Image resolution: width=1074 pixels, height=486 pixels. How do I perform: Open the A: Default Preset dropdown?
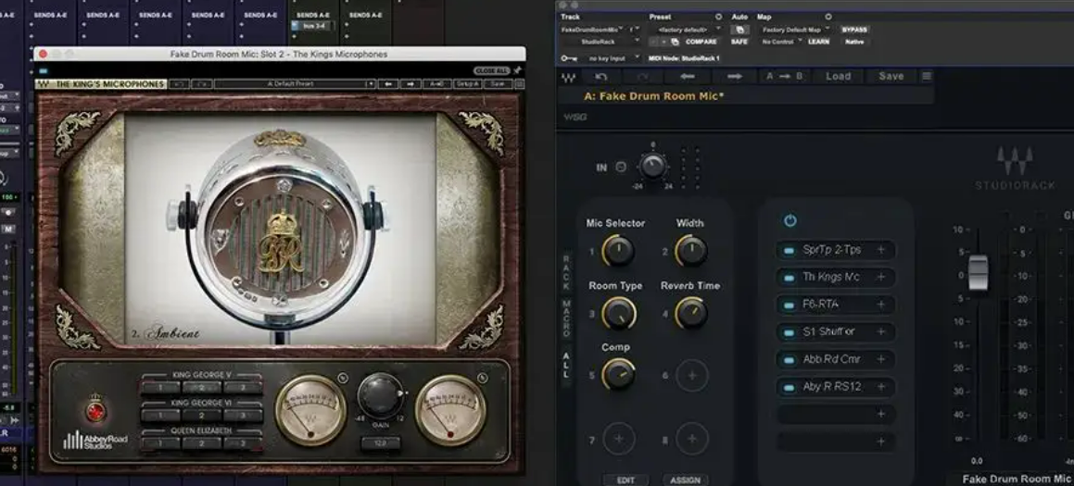tap(295, 84)
